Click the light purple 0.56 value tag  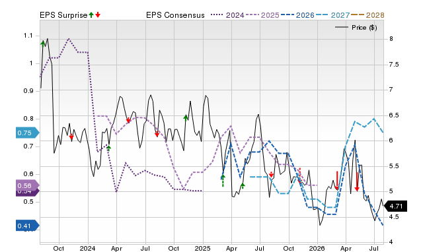(x=27, y=185)
